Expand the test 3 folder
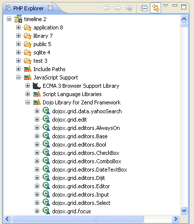The height and width of the screenshot is (224, 194). pos(18,61)
